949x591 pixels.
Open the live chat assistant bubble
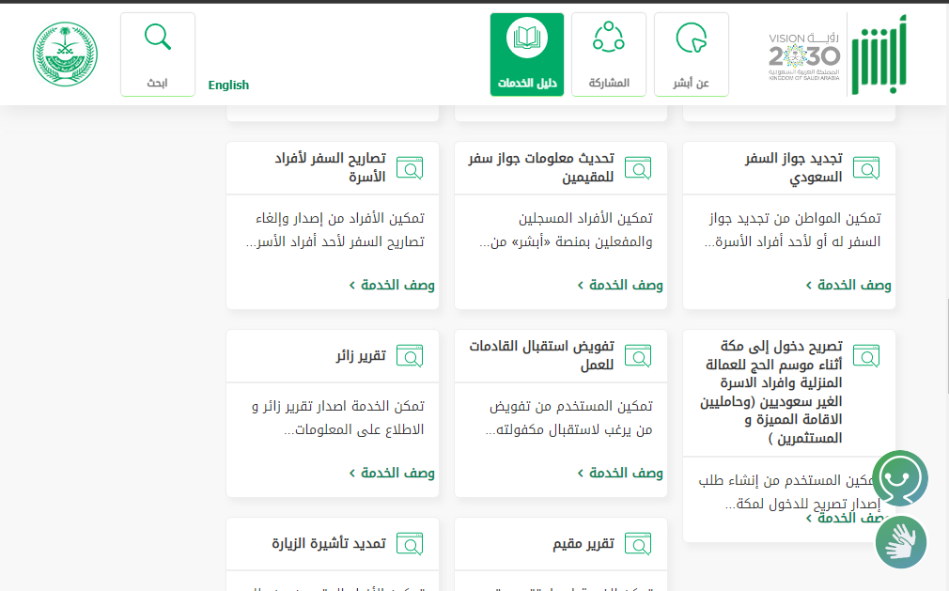(899, 478)
